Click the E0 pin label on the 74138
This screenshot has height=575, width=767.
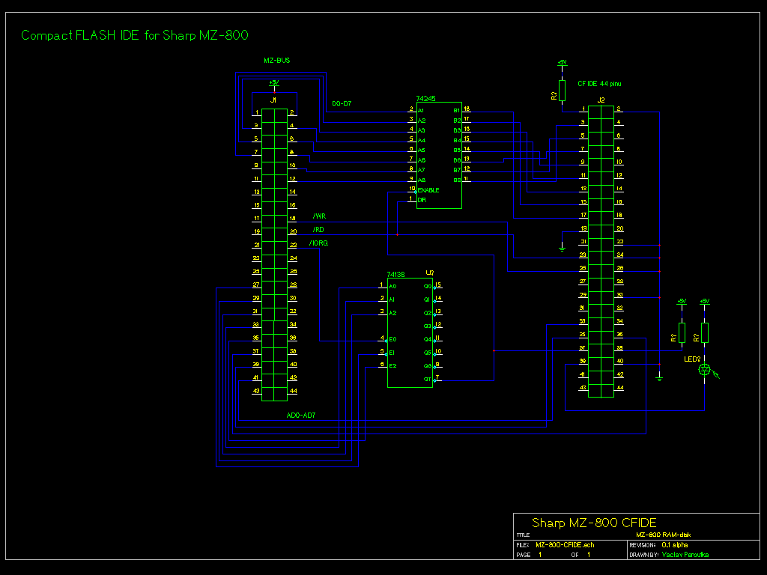392,339
